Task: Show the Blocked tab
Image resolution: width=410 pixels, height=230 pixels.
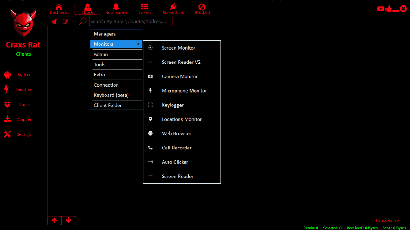Action: (x=202, y=9)
